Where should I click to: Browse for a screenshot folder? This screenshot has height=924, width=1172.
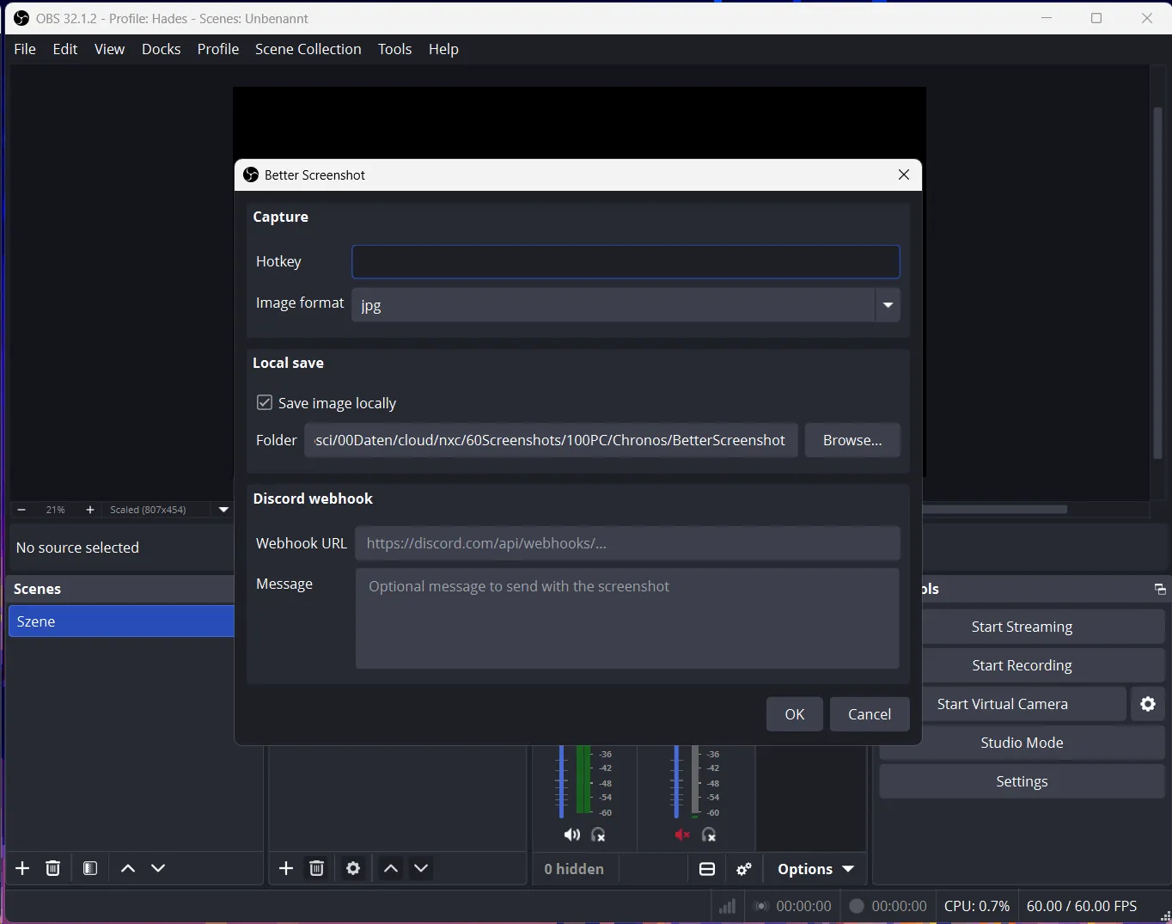852,440
